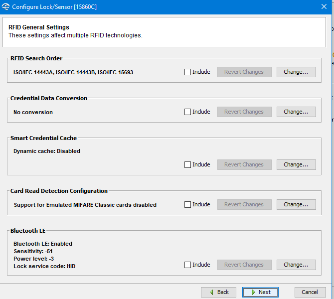Screen dimensions: 334x299
Task: Click the green Back arrow icon
Action: click(x=212, y=292)
